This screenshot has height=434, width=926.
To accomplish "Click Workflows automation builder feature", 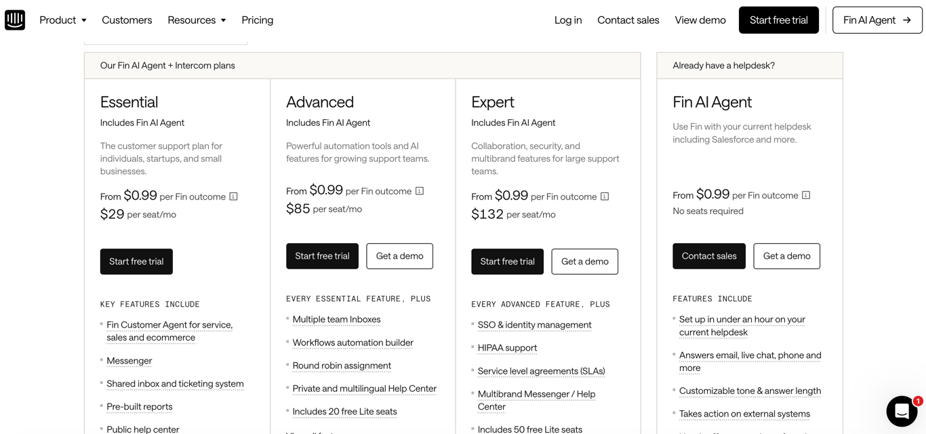I will pyautogui.click(x=353, y=343).
